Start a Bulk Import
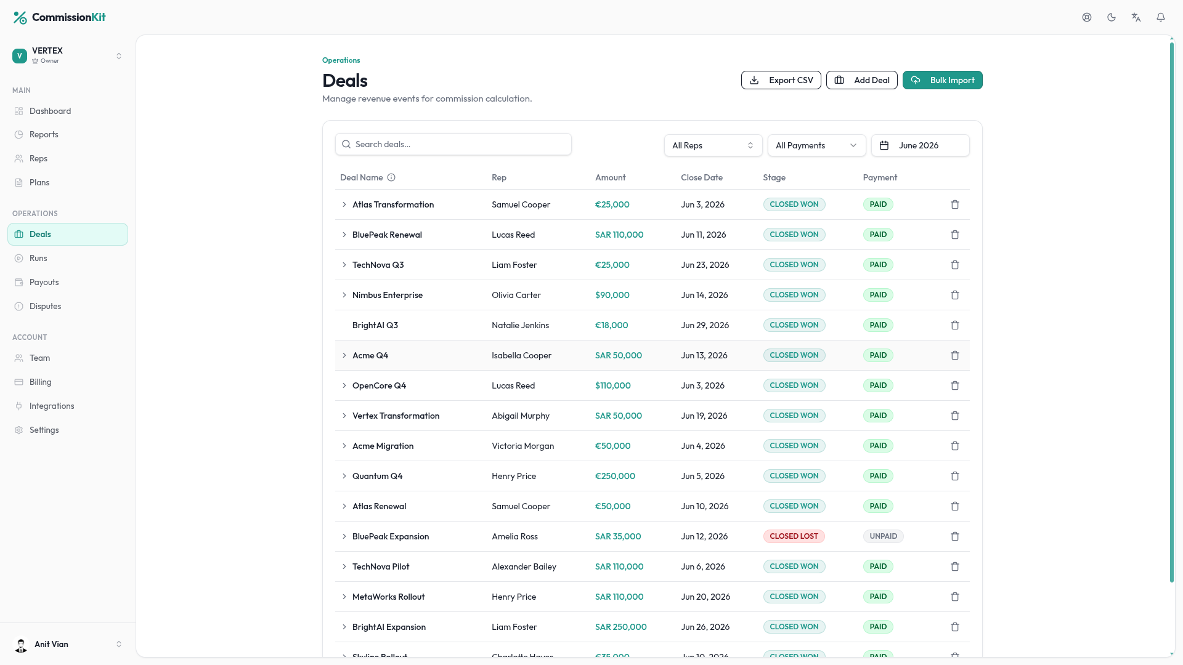This screenshot has height=665, width=1183. [x=942, y=80]
